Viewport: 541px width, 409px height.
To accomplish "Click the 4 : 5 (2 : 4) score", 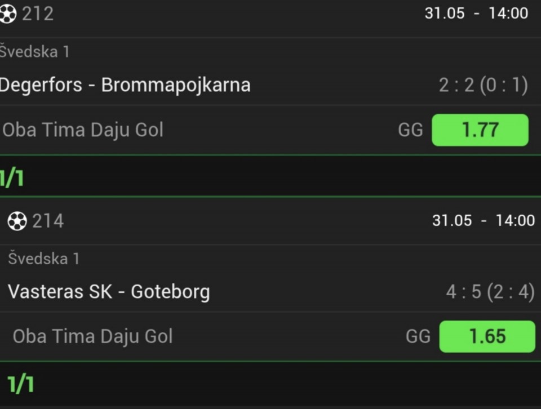I will [490, 292].
